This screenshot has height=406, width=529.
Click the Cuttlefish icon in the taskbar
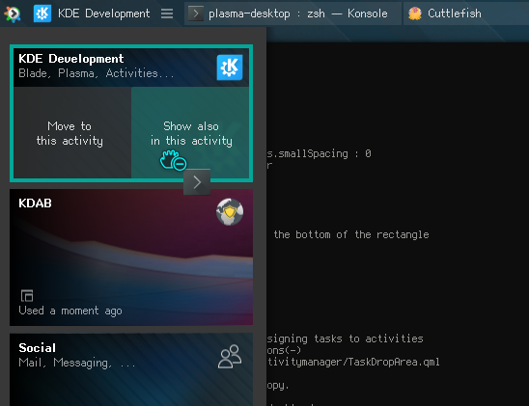point(415,14)
